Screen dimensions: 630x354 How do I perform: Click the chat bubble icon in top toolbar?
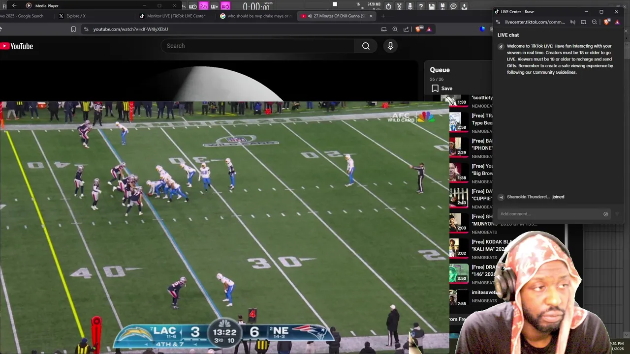(x=453, y=6)
